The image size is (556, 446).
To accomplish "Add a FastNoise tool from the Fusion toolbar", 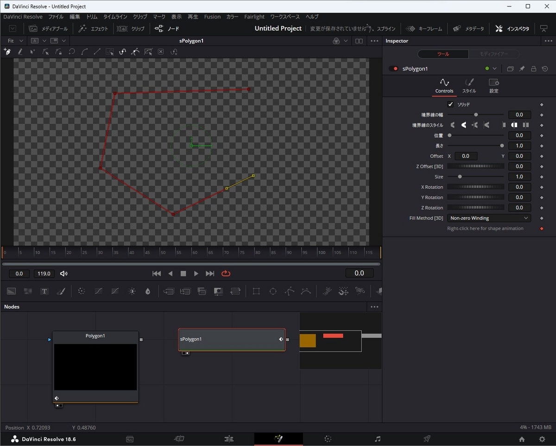I will click(28, 291).
